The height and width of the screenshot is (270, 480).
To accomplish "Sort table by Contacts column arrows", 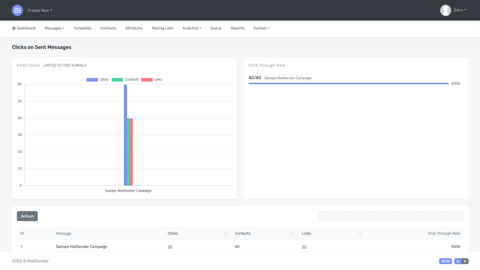I will point(292,234).
